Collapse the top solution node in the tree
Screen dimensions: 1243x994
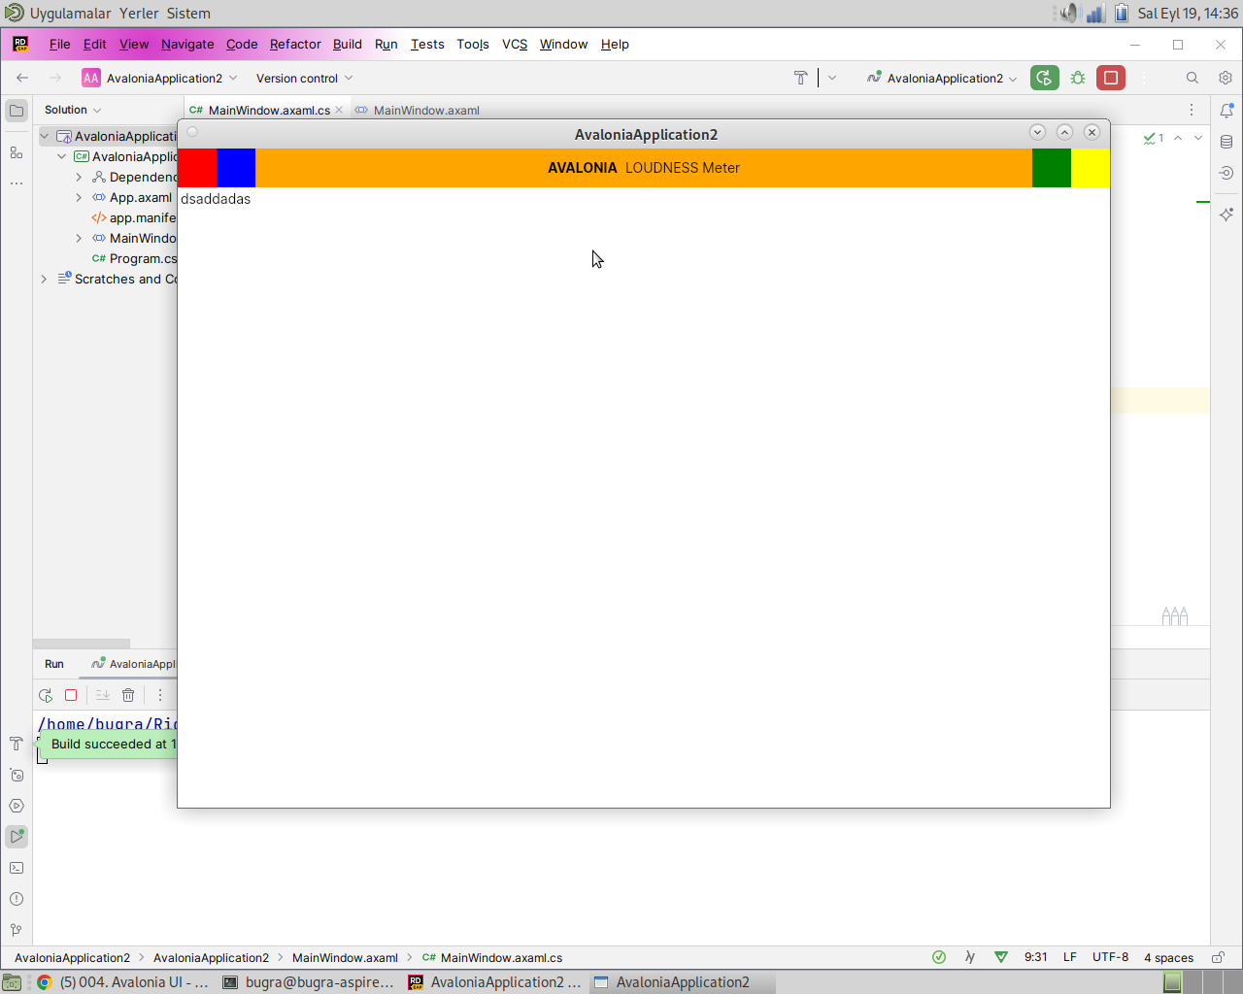click(44, 136)
